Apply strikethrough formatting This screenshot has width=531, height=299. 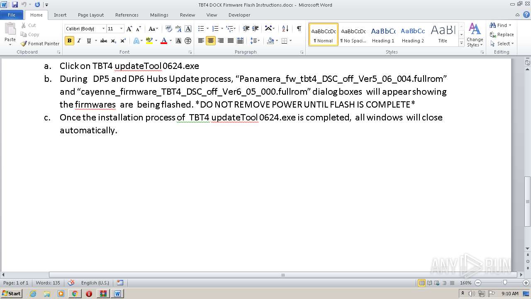[104, 41]
